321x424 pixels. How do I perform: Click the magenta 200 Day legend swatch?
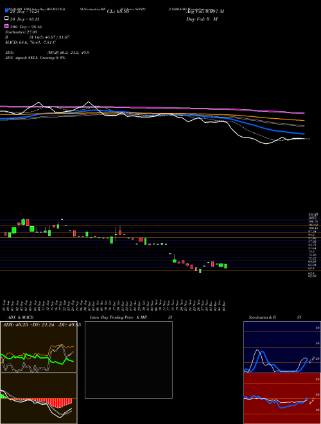pos(6,26)
